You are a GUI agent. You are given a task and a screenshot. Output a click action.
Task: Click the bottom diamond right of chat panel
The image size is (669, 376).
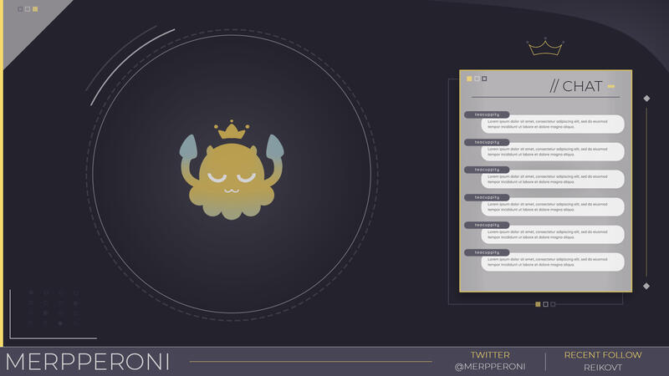coord(646,286)
